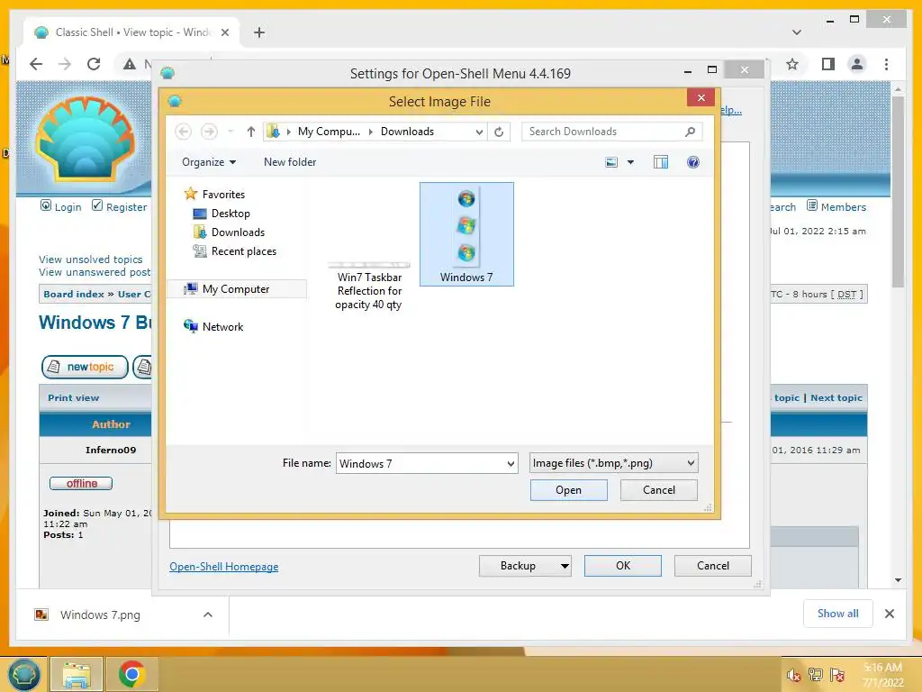Open the Image files type filter
The image size is (922, 692).
pyautogui.click(x=613, y=463)
